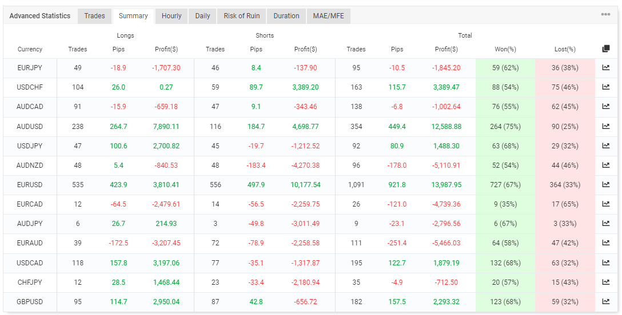This screenshot has width=622, height=315.
Task: Click total profit value 12,588.88
Action: point(446,127)
